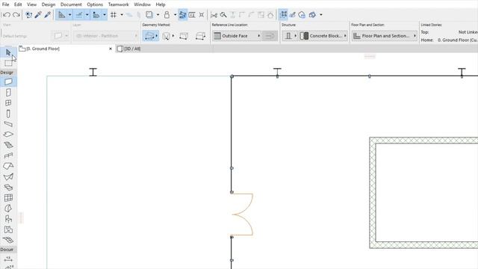Open the Document menu
The width and height of the screenshot is (478, 269).
71,4
